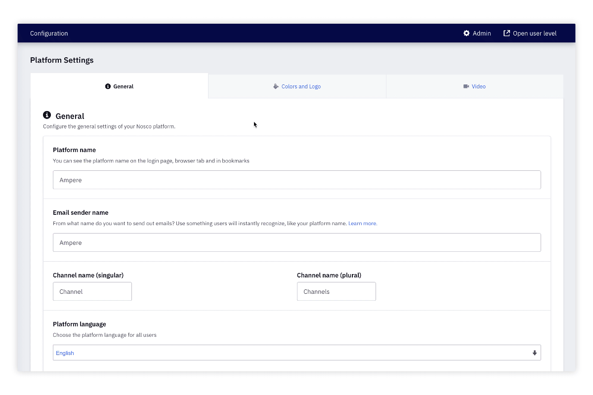Open the Learn more link
This screenshot has height=395, width=593.
(x=363, y=223)
